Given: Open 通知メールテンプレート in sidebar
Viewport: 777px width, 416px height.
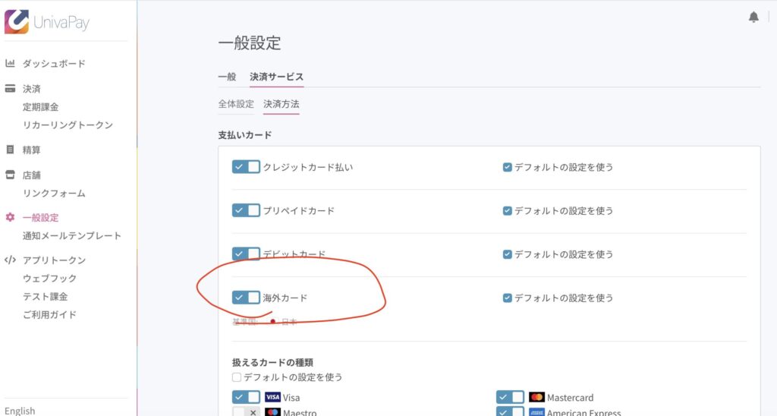Looking at the screenshot, I should pyautogui.click(x=72, y=235).
